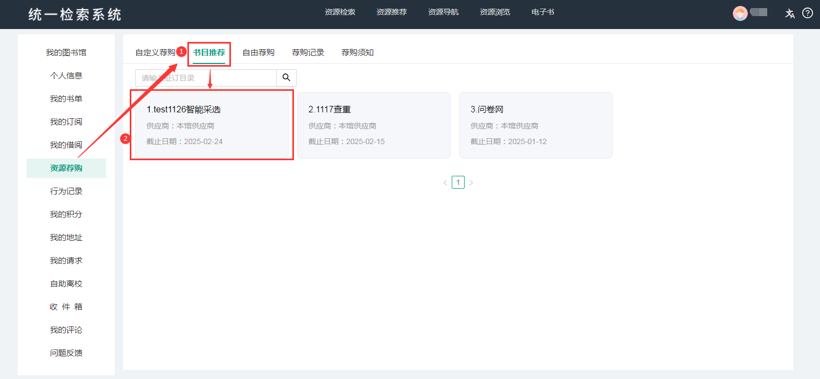820x379 pixels.
Task: Open 收件箱 from the sidebar
Action: (66, 306)
